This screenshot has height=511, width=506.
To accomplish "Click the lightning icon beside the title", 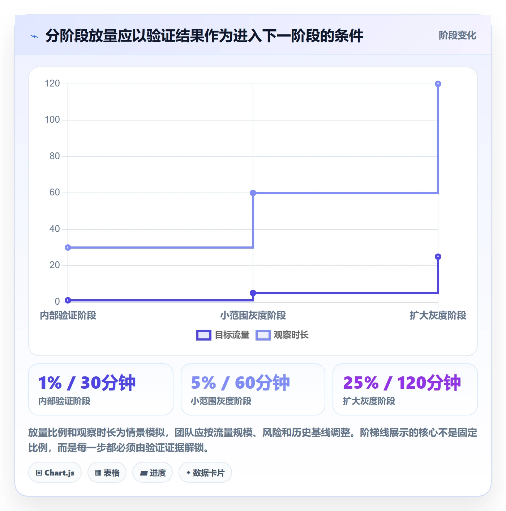I will pyautogui.click(x=34, y=36).
